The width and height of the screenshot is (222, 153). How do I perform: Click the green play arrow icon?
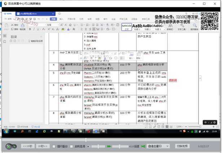pyautogui.click(x=109, y=147)
